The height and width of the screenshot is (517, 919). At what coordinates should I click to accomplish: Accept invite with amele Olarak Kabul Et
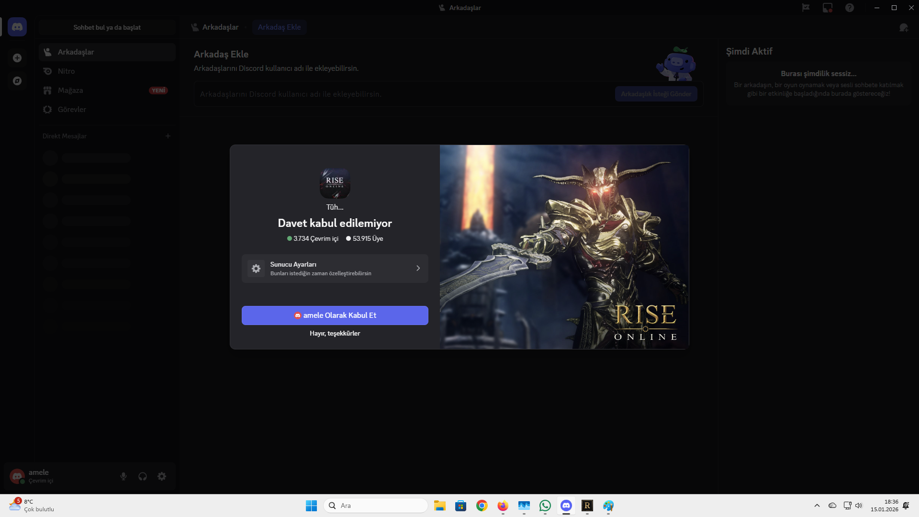click(335, 315)
